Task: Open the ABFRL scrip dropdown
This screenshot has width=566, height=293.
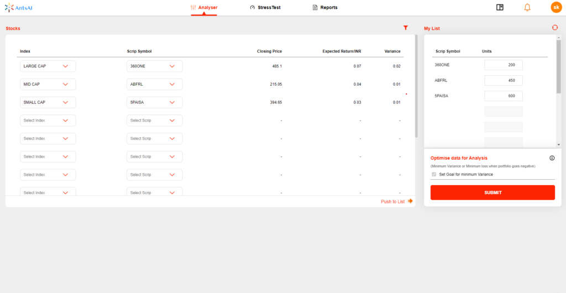Action: point(155,85)
